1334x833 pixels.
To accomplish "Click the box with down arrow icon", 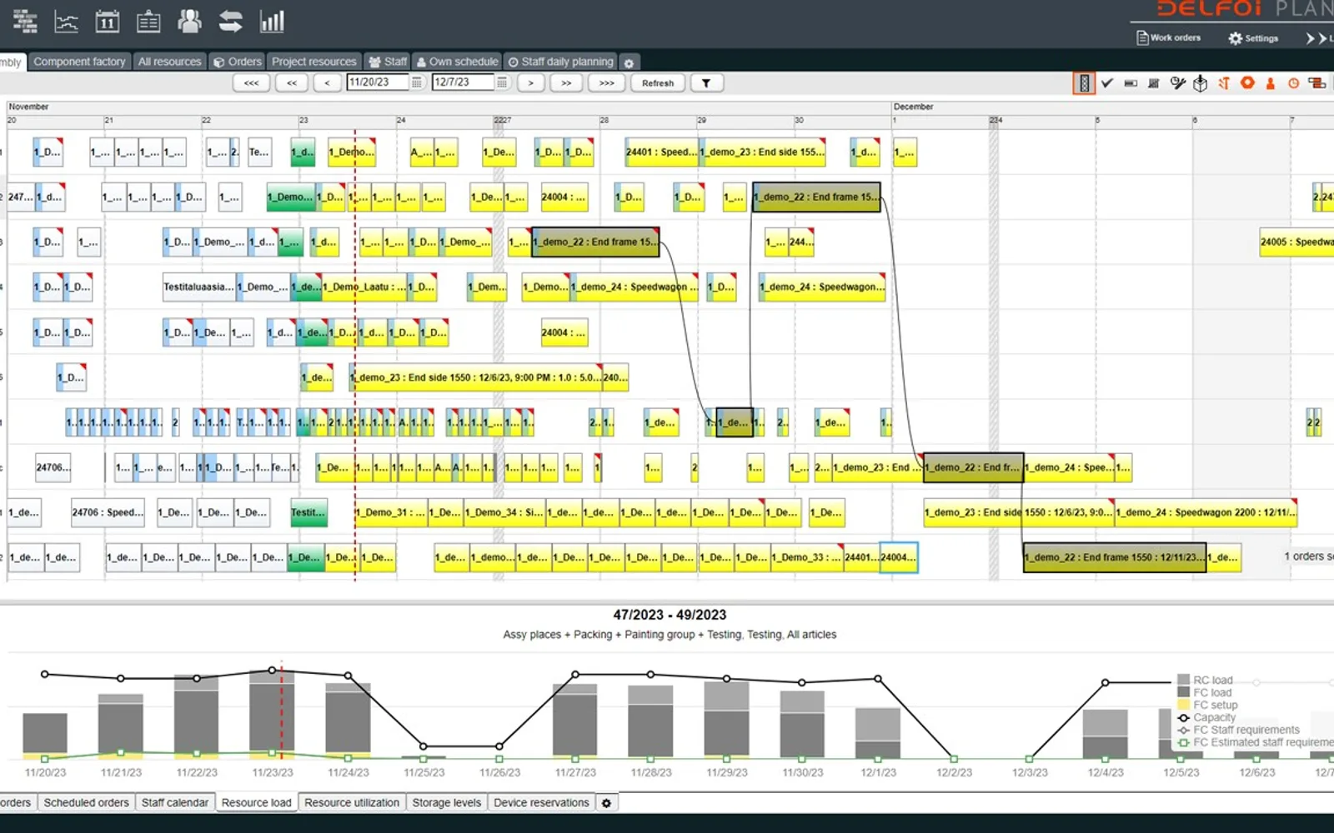I will 1201,83.
